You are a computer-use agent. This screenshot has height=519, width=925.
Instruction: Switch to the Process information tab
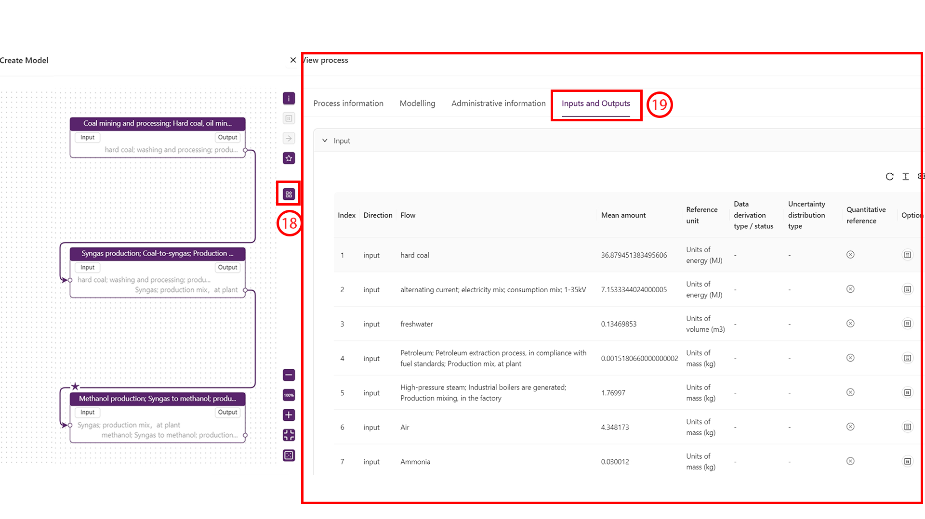pyautogui.click(x=348, y=104)
